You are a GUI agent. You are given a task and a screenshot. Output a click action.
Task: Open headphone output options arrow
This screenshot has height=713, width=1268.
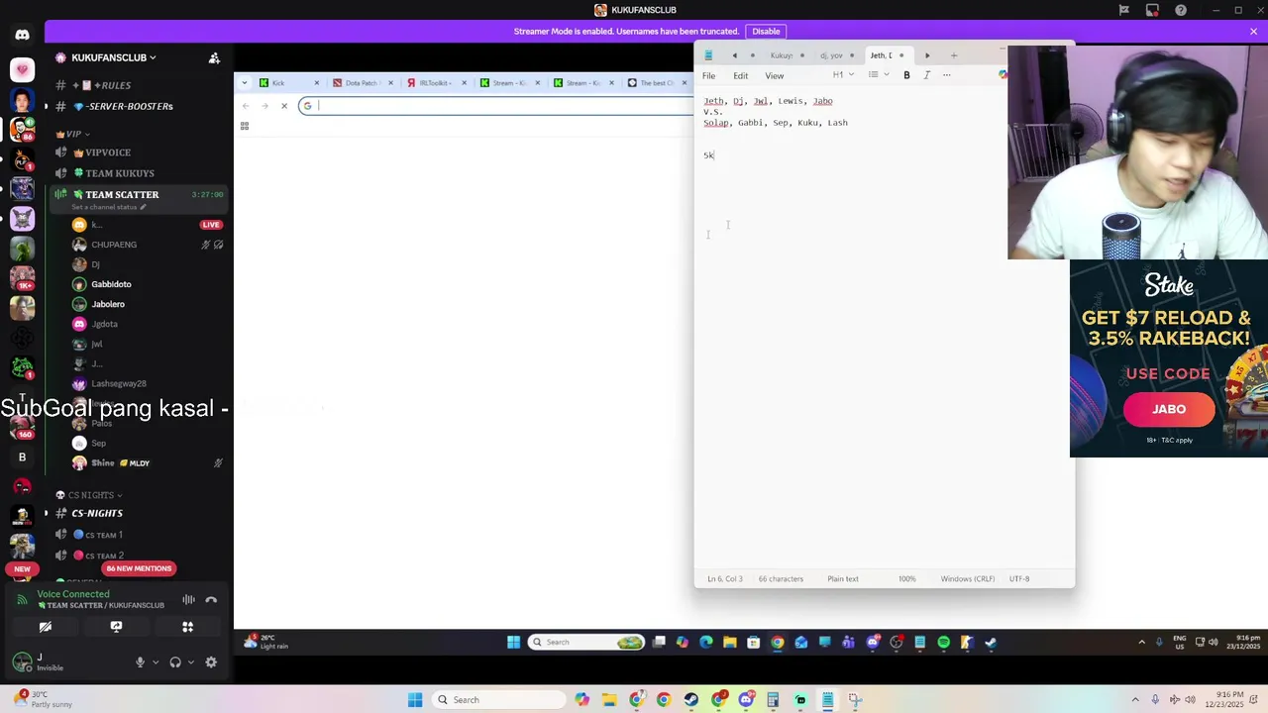point(190,662)
